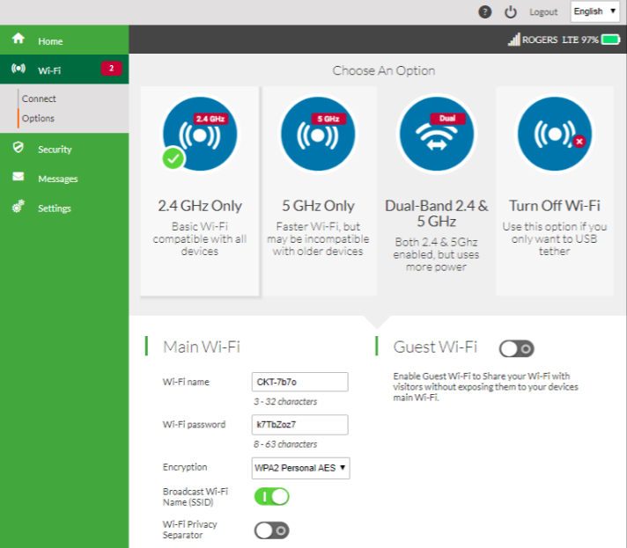The width and height of the screenshot is (627, 548).
Task: Click the '3 - 32 characters' hint
Action: click(x=285, y=401)
